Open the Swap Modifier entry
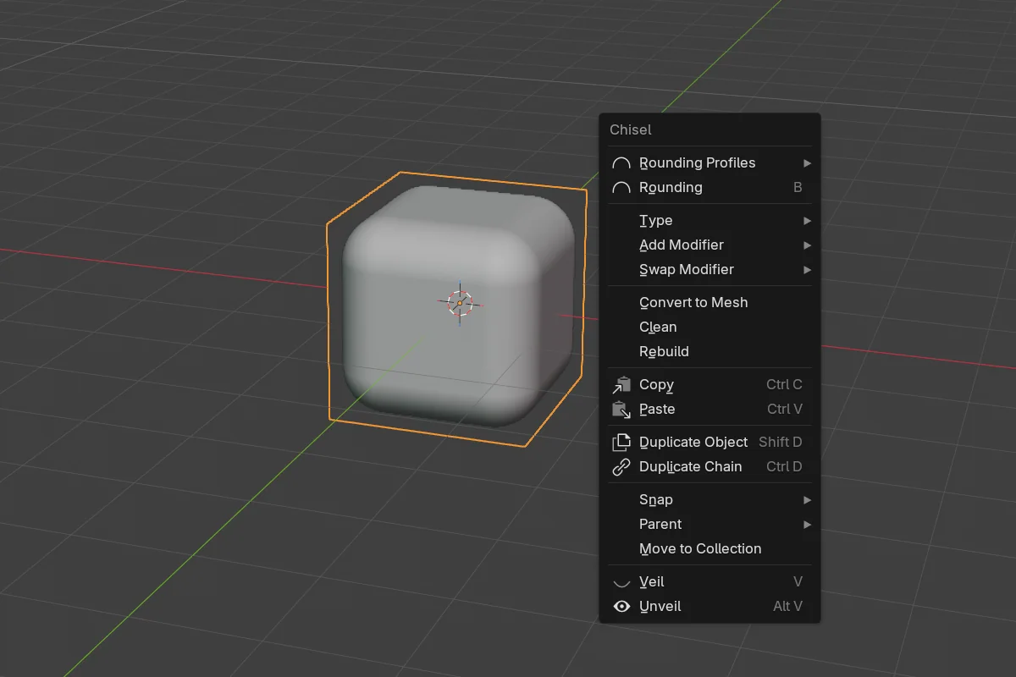 pos(710,269)
